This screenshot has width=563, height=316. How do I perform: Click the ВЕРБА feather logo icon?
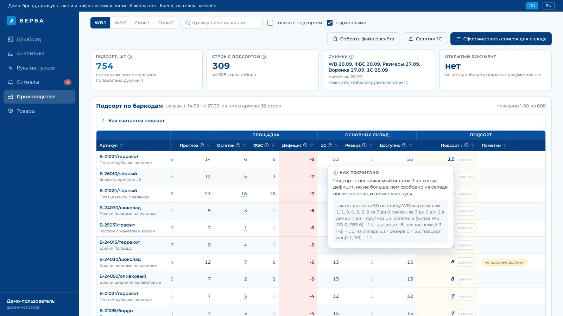click(11, 21)
